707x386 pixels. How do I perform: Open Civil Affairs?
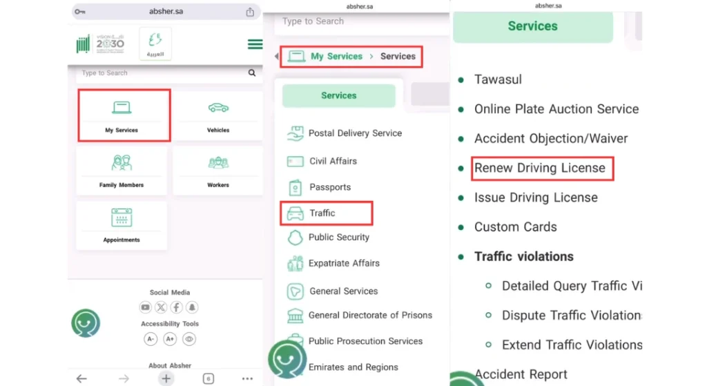click(322, 161)
